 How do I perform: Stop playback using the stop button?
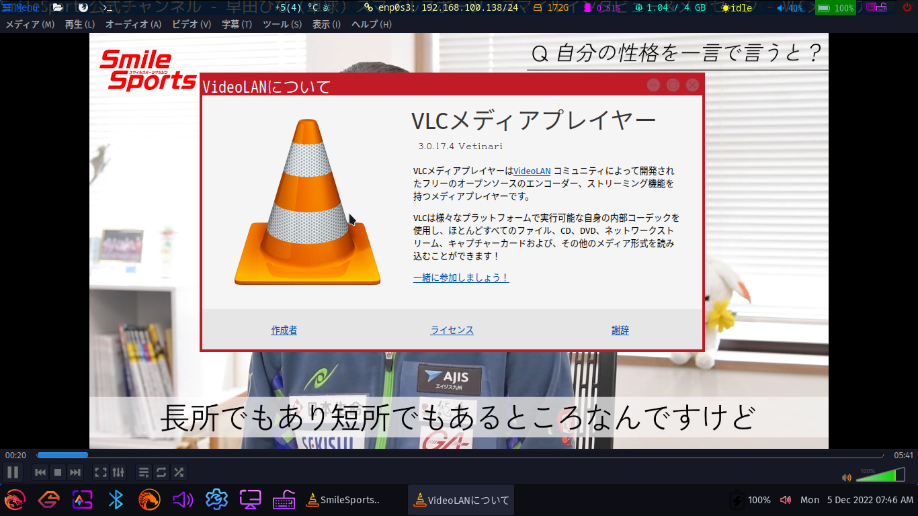[x=58, y=472]
